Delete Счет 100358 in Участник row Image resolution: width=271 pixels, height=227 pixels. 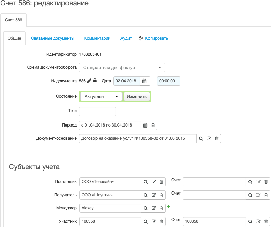(266, 221)
